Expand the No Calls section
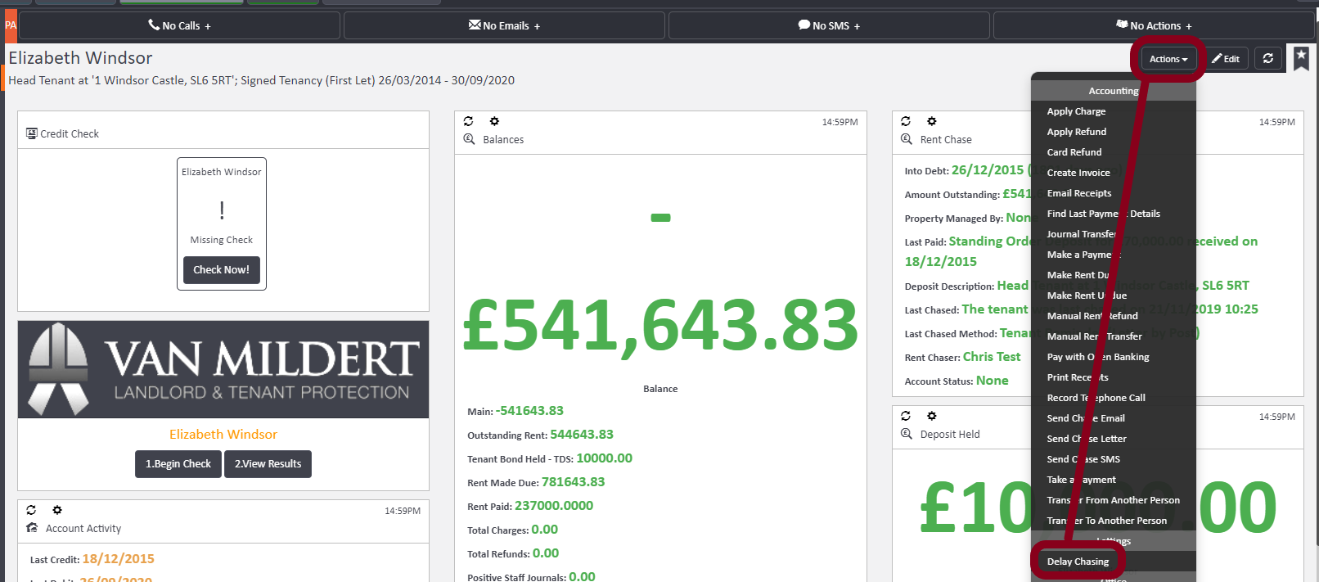The height and width of the screenshot is (582, 1319). tap(179, 26)
